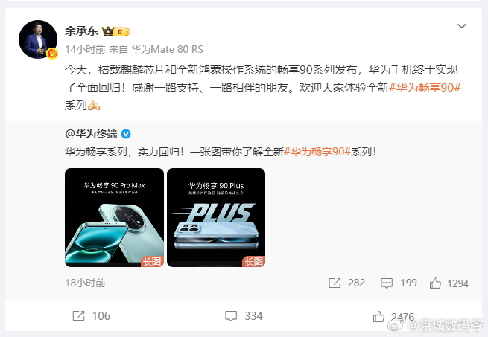Screen dimensions: 488x337
Task: Open the #华为畅享90# hashtag in quoted post
Action: tap(317, 152)
